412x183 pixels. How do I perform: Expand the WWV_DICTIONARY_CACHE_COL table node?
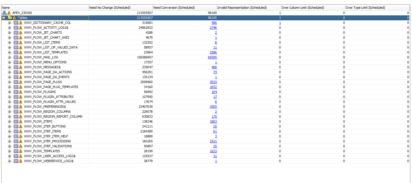pyautogui.click(x=10, y=23)
